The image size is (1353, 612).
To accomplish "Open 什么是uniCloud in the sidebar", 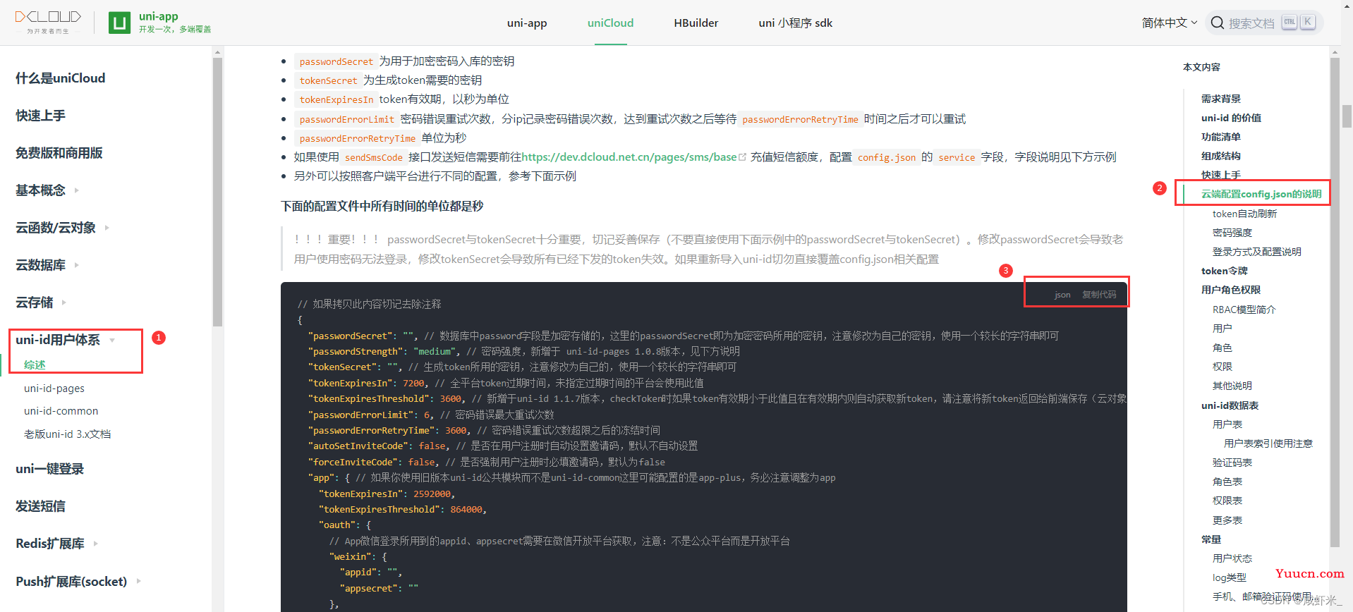I will click(x=61, y=78).
